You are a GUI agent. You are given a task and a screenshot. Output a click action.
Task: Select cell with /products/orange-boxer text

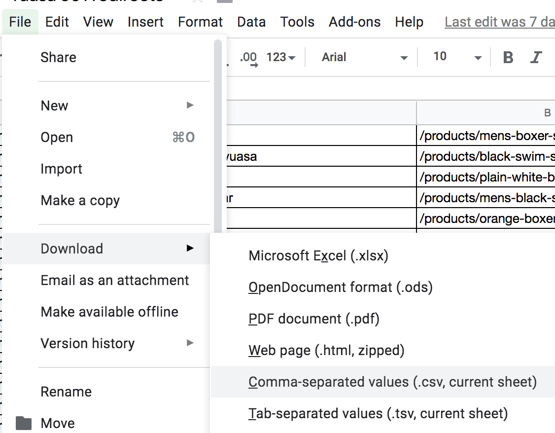(x=486, y=218)
